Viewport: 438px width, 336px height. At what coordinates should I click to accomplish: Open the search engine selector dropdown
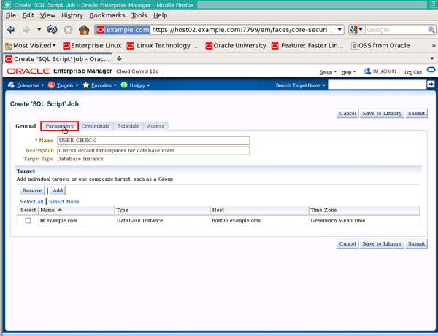pos(357,30)
